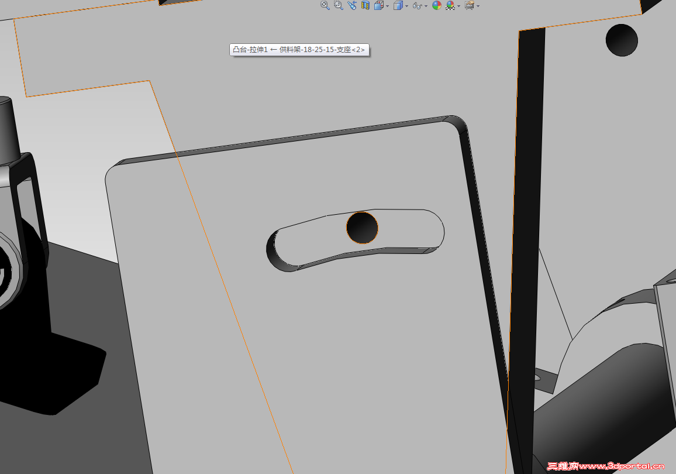Image resolution: width=676 pixels, height=474 pixels.
Task: Select Zoom to Area tool
Action: [339, 5]
